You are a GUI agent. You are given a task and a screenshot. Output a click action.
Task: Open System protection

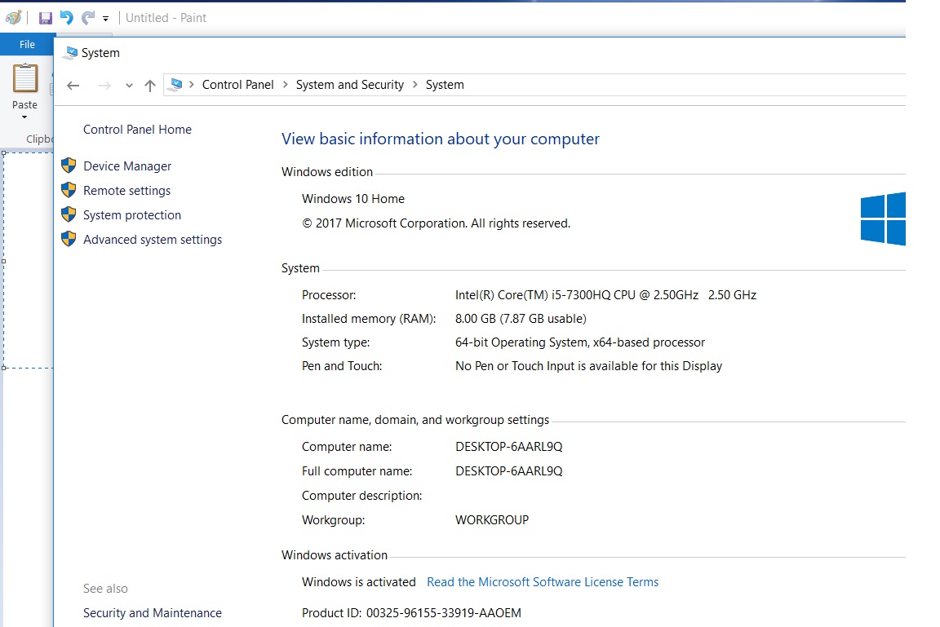tap(132, 215)
